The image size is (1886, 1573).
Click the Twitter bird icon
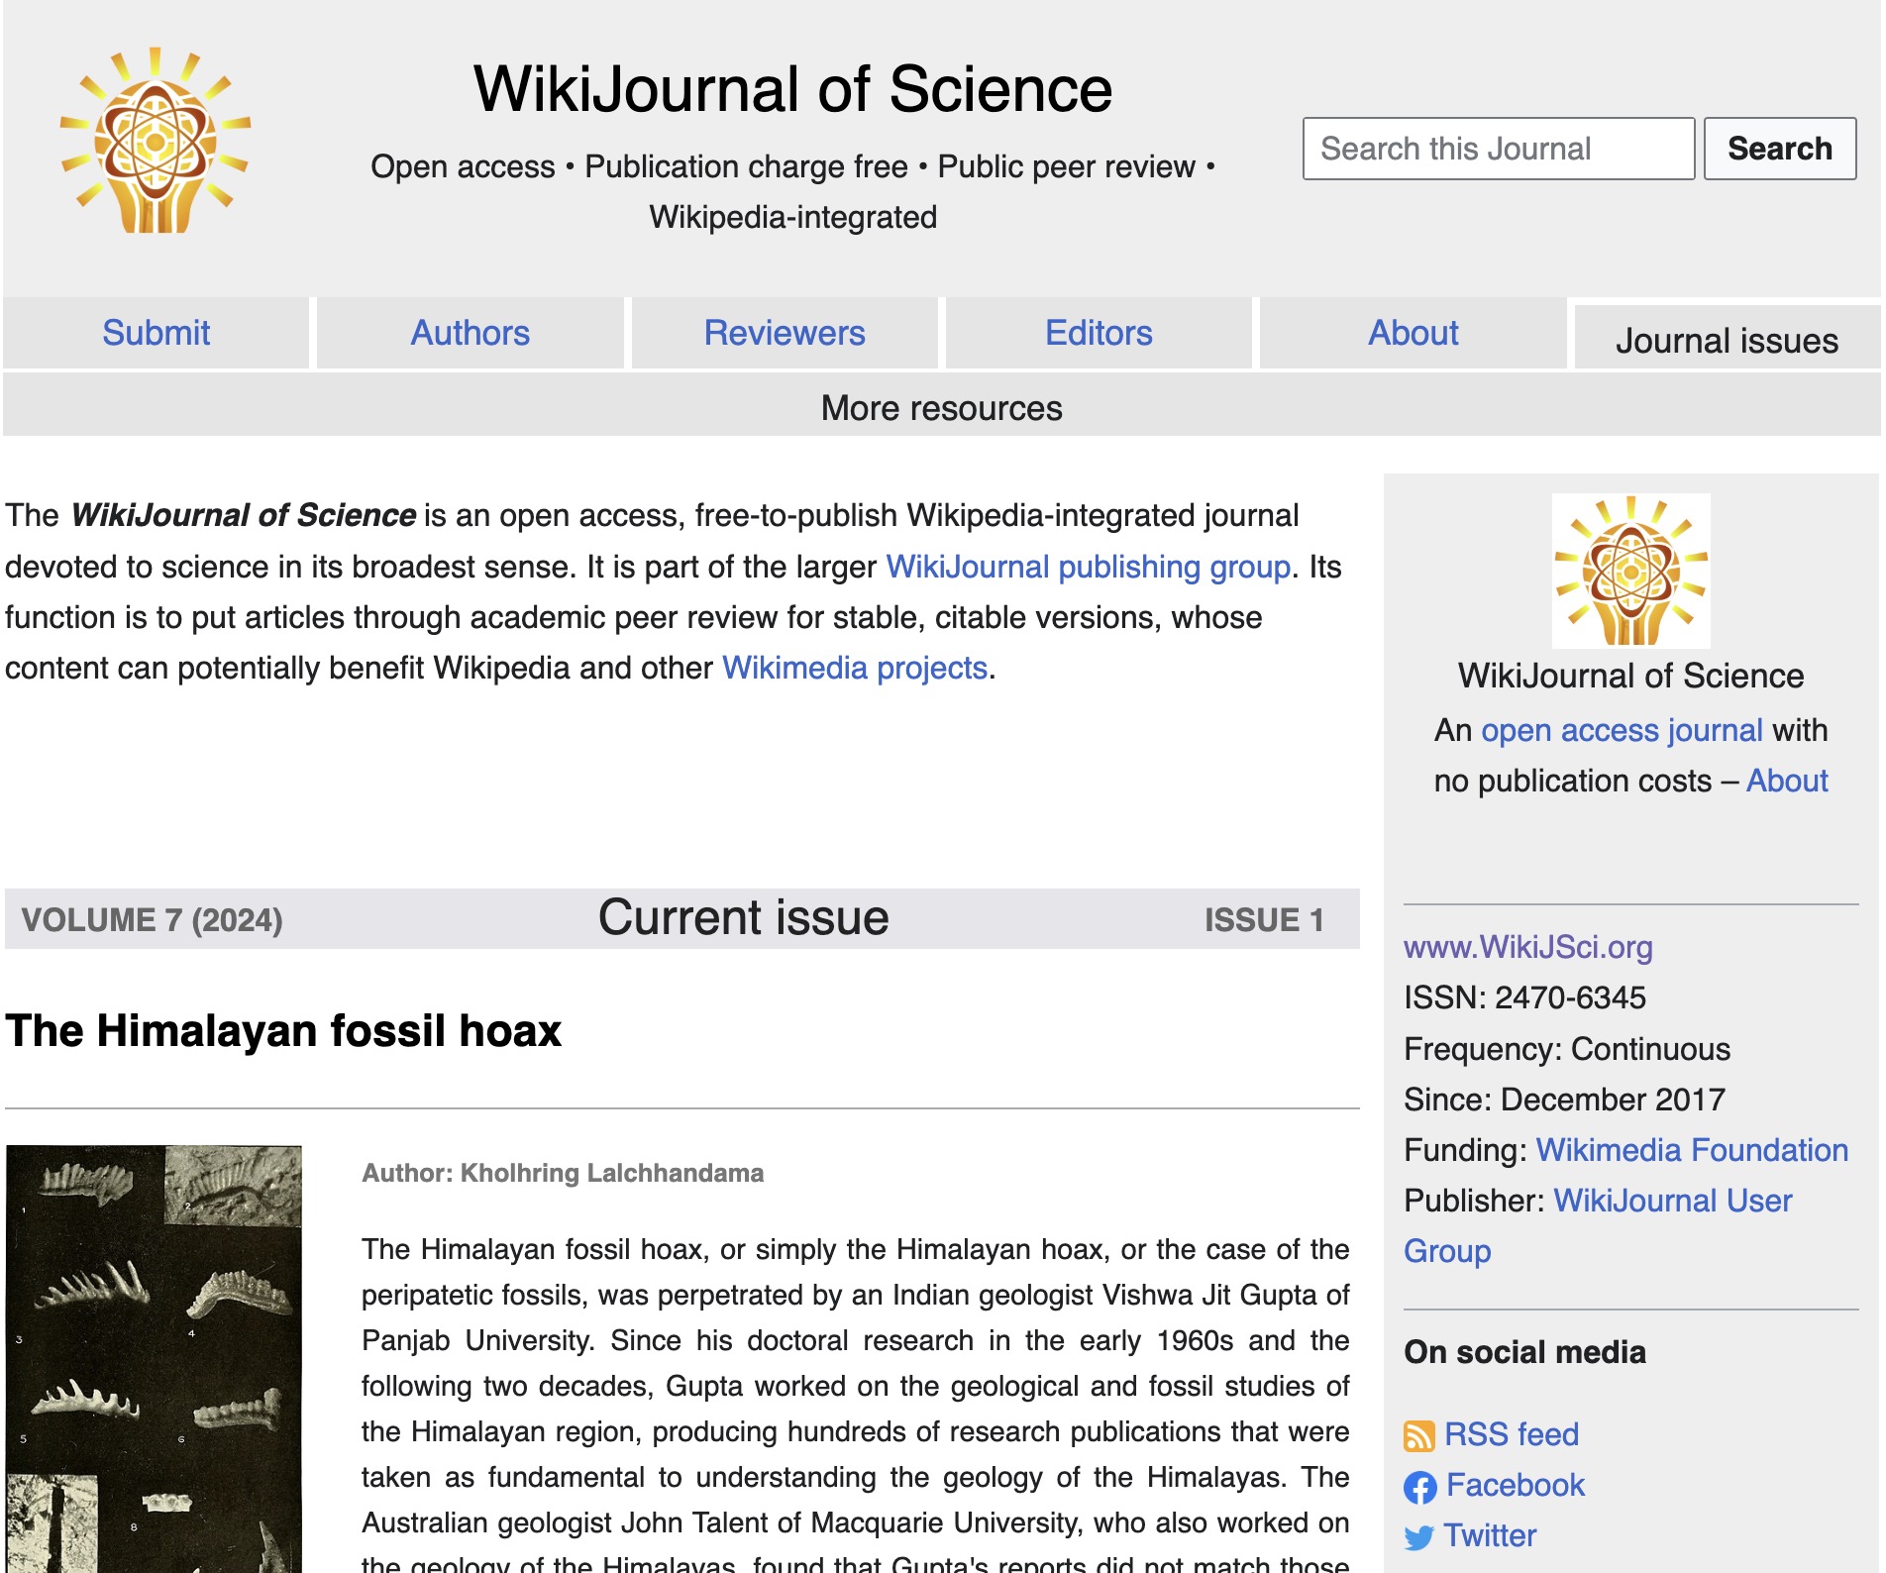(1418, 1537)
